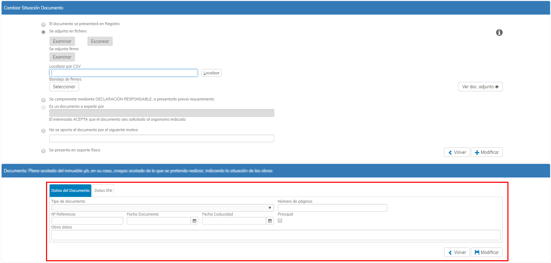Screen dimensions: 551x263
Task: Open the Fecha Caducidad calendar picker
Action: 270,221
